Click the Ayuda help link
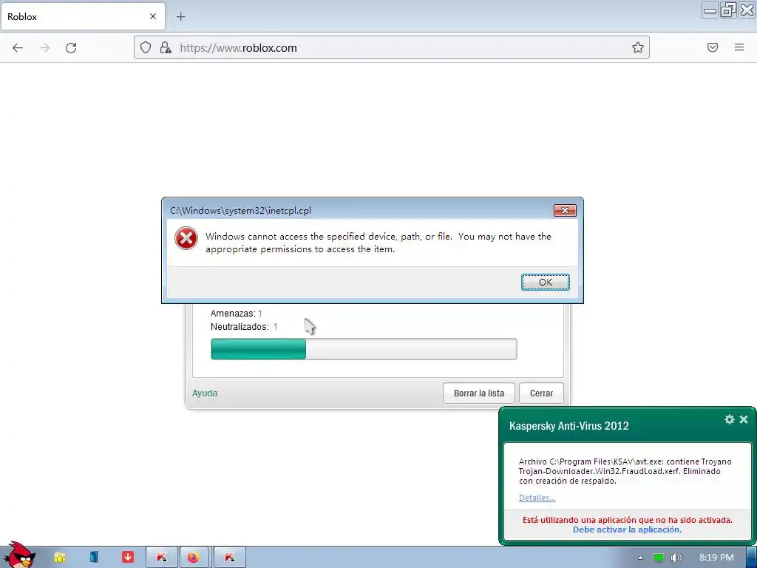The height and width of the screenshot is (568, 757). coord(205,393)
